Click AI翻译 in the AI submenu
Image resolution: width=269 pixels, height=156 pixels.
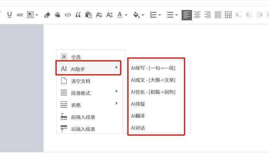tap(138, 116)
